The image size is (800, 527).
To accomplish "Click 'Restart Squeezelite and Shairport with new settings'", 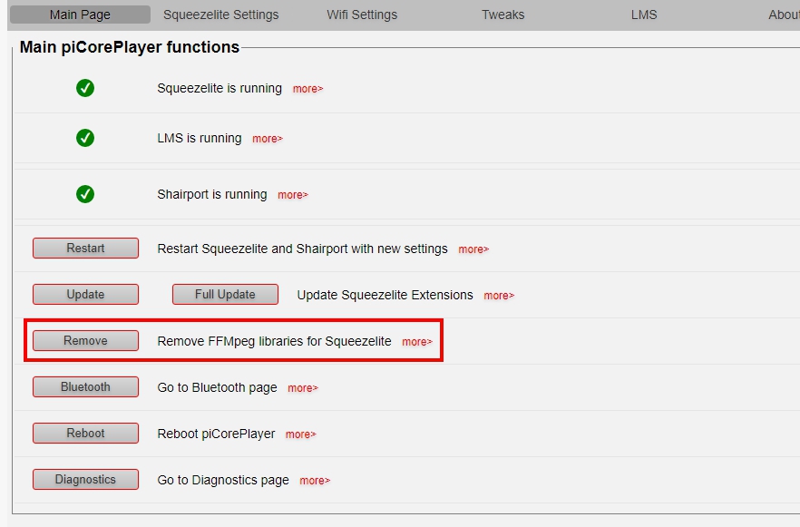I will (x=303, y=249).
